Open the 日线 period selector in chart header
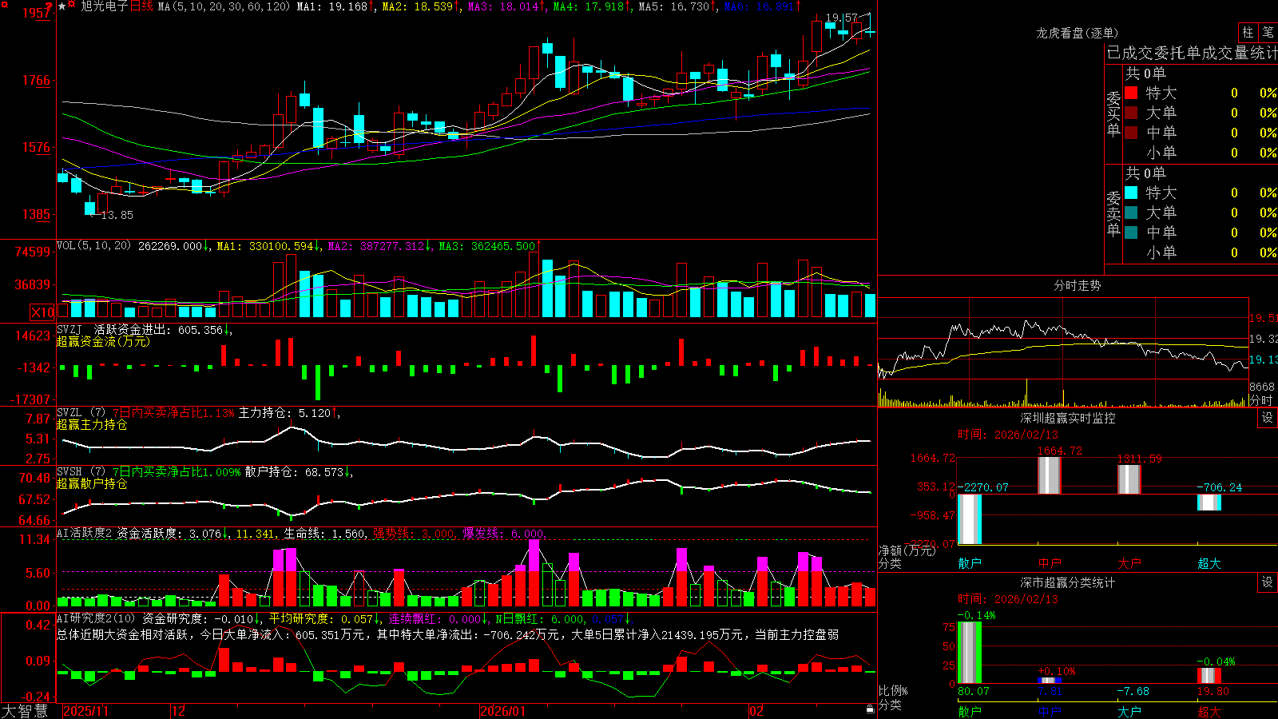1278x719 pixels. (x=141, y=6)
